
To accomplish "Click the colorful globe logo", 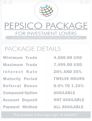I will pyautogui.click(x=46, y=10).
